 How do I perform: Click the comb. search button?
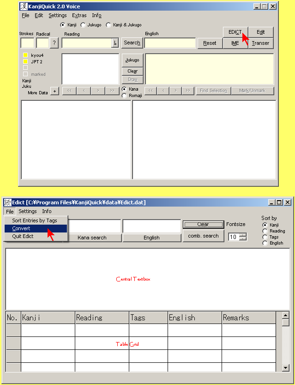[203, 236]
